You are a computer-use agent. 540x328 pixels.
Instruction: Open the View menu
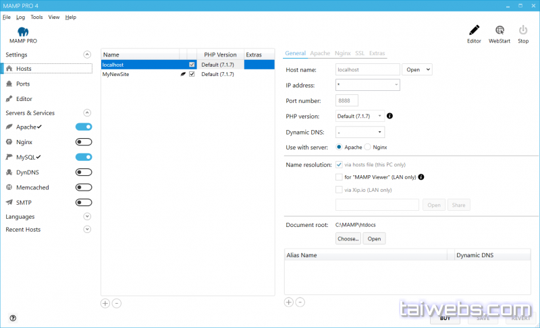[x=54, y=17]
